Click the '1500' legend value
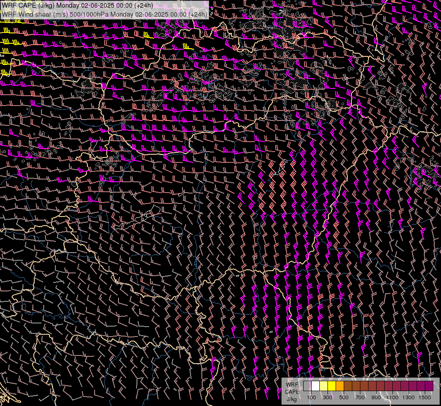The image size is (441, 406). [425, 397]
